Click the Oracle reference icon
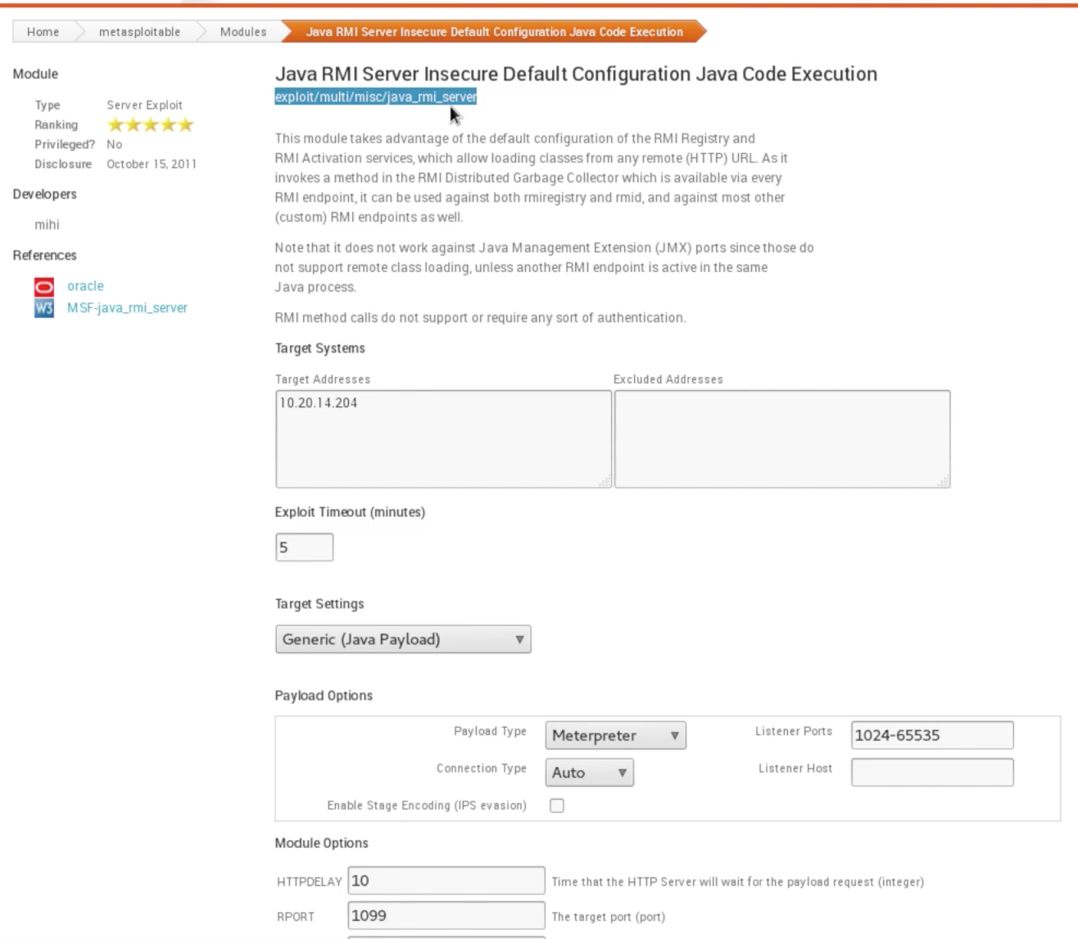This screenshot has height=939, width=1078. click(44, 287)
